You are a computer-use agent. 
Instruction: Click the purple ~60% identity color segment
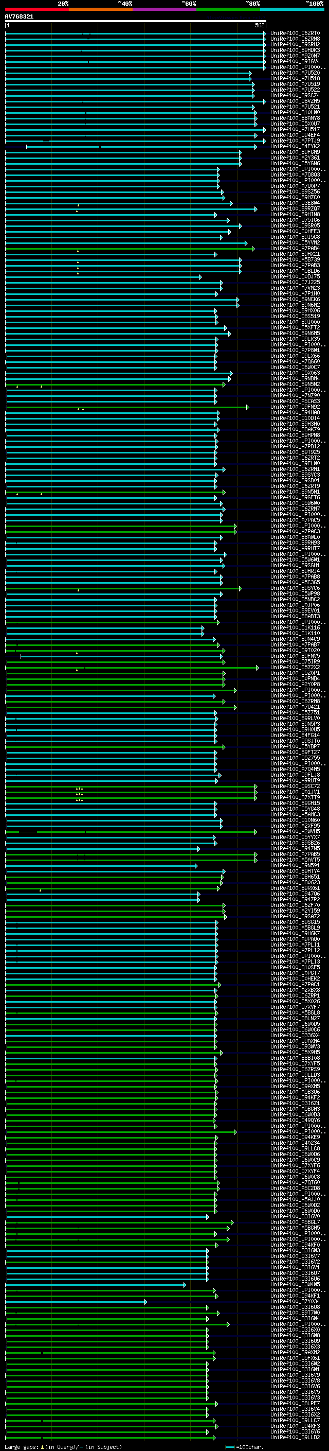[165, 9]
